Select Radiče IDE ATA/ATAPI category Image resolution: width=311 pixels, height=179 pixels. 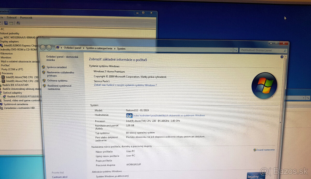pos(15,85)
